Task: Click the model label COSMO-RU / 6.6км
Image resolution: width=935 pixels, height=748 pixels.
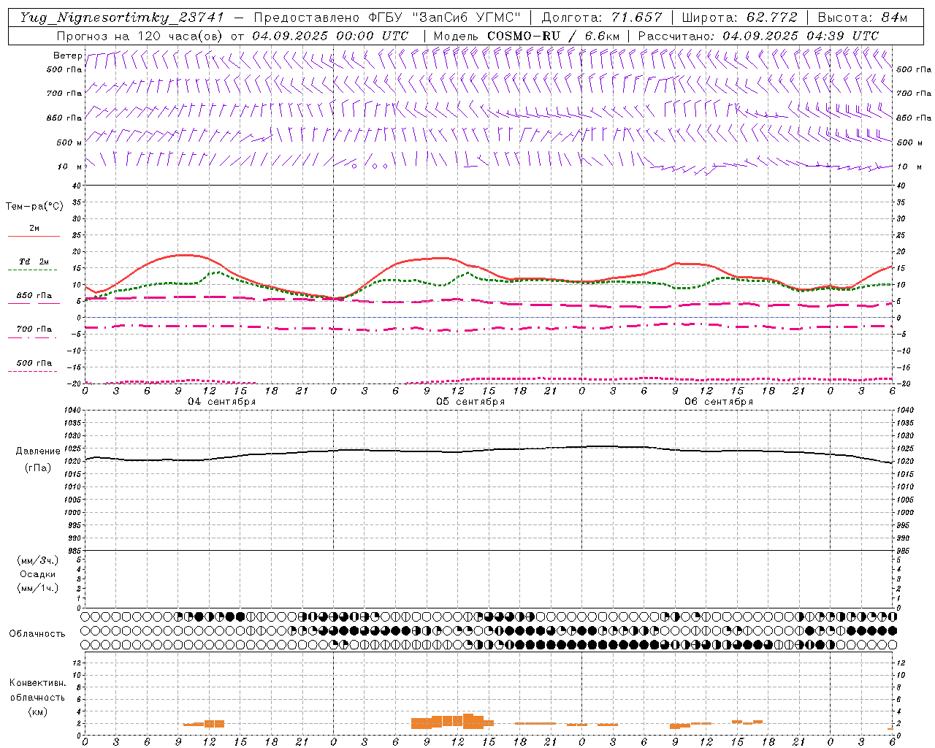Action: [554, 36]
